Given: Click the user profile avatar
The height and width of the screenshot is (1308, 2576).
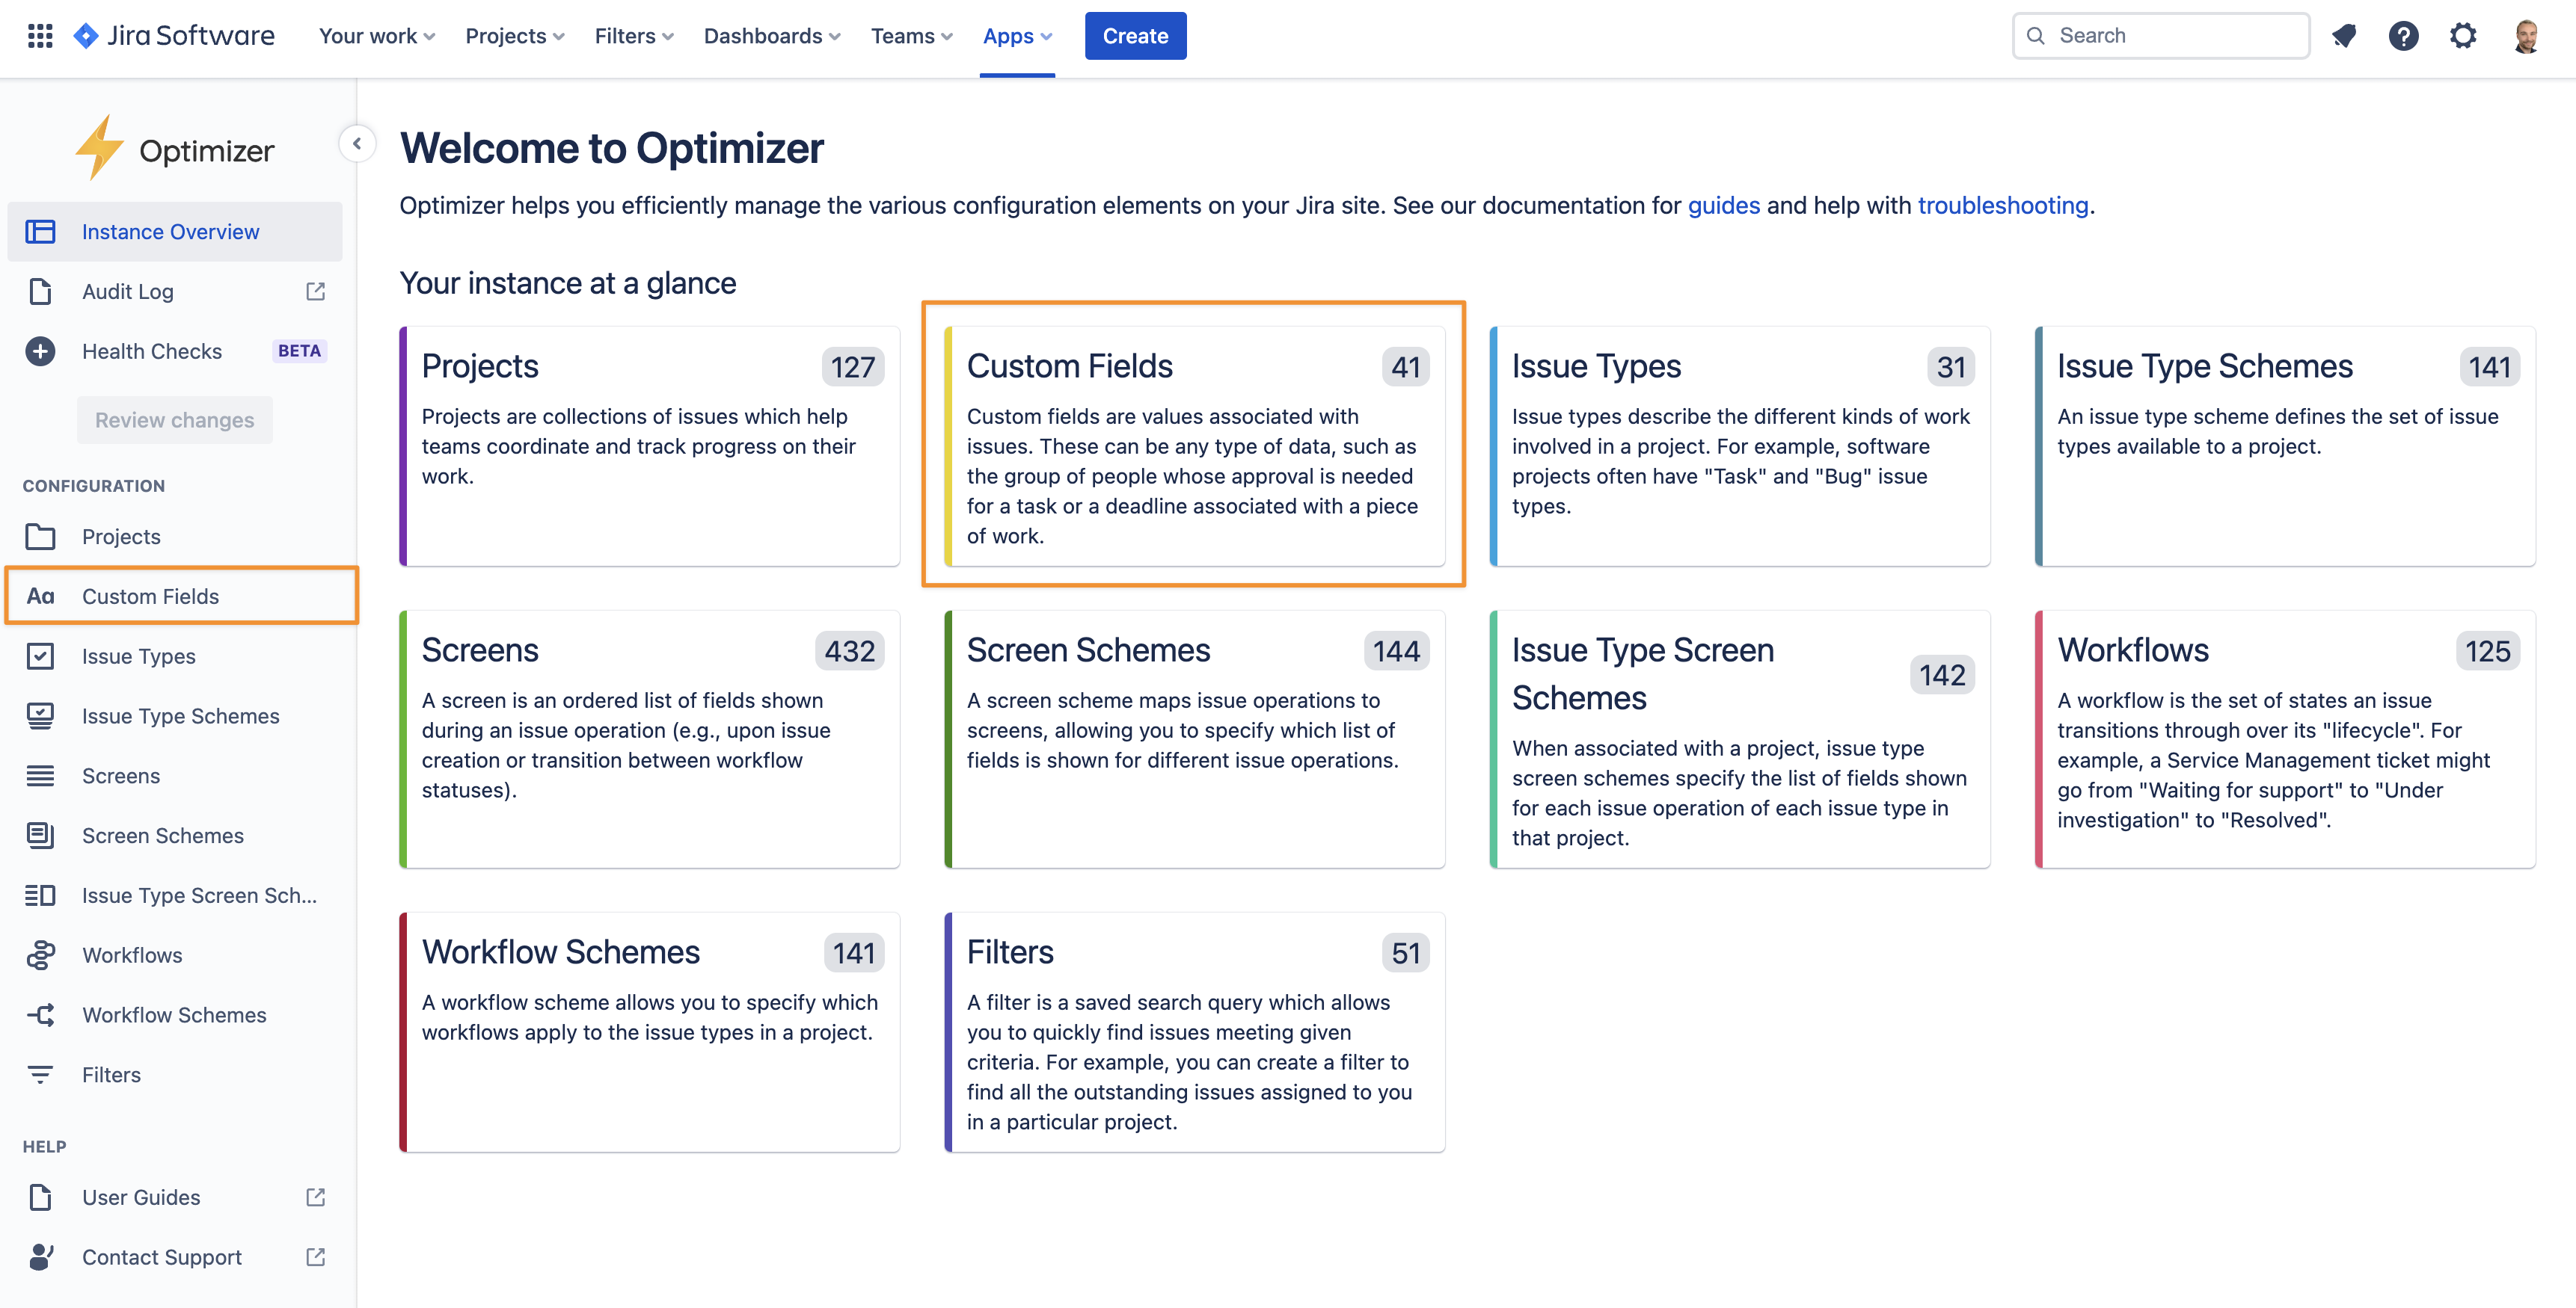Looking at the screenshot, I should [2526, 36].
